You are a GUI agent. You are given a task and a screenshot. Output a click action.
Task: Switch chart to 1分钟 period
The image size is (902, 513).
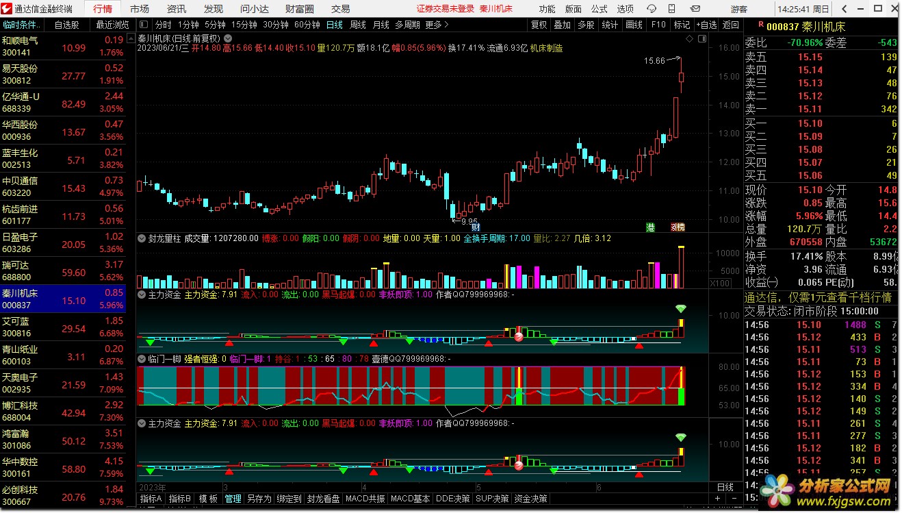tap(188, 25)
